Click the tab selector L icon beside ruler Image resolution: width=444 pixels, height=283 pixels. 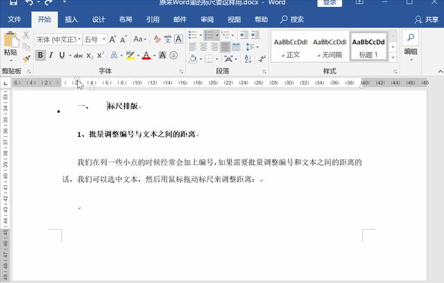click(6, 83)
